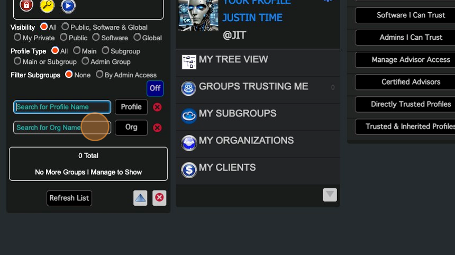
Task: Click the blue play arrow icon
Action: pyautogui.click(x=68, y=6)
